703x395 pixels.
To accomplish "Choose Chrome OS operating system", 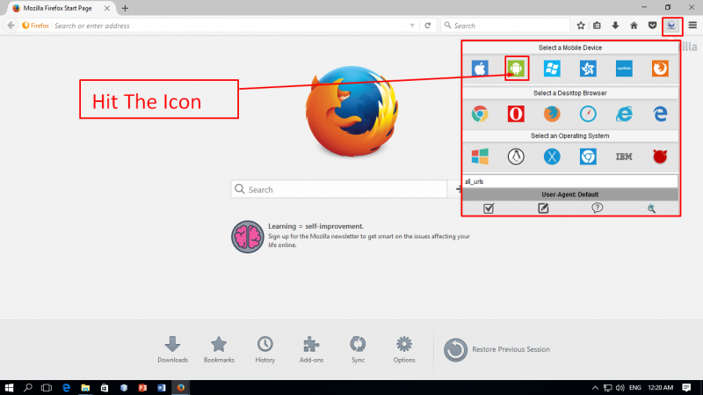I will tap(588, 157).
